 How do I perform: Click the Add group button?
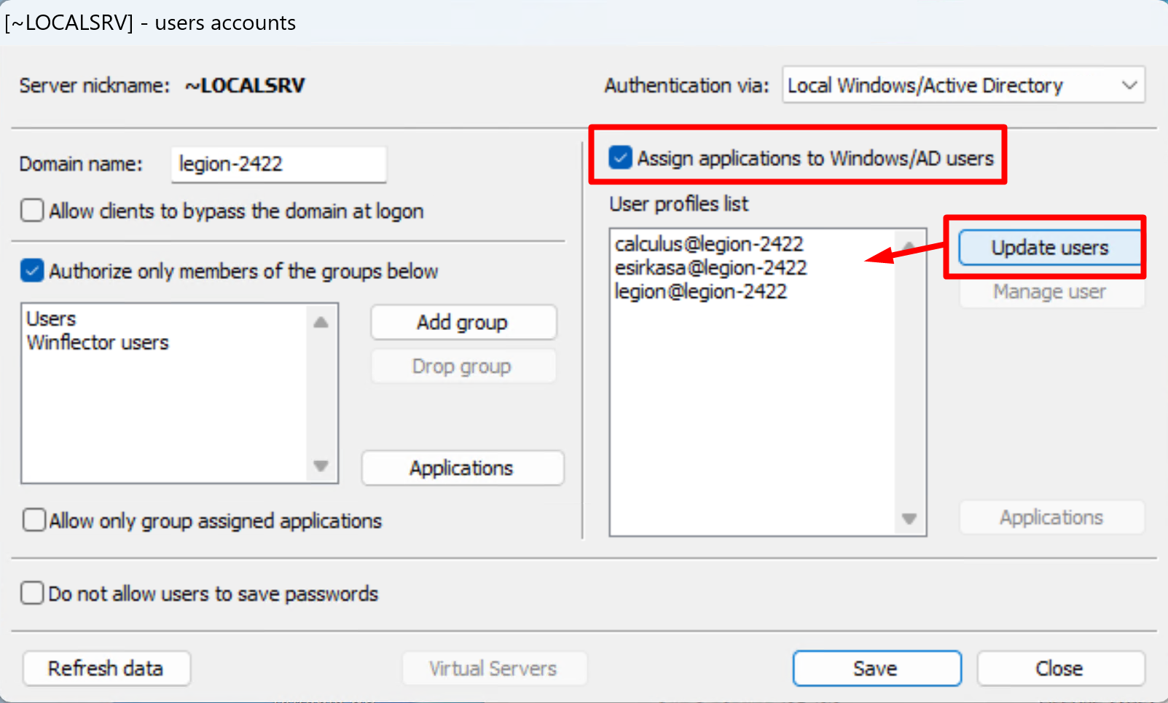pyautogui.click(x=463, y=323)
